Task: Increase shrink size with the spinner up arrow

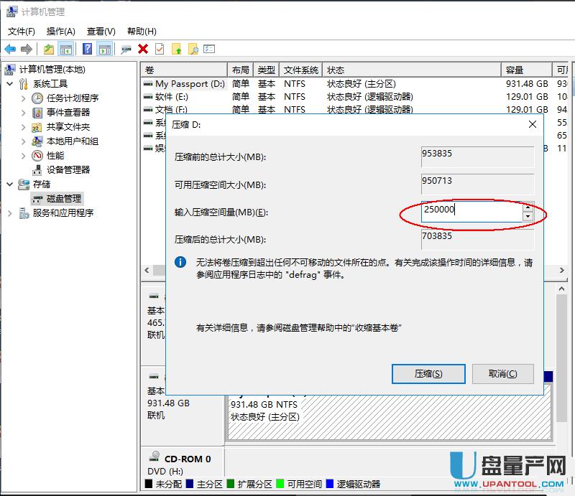Action: coord(528,207)
